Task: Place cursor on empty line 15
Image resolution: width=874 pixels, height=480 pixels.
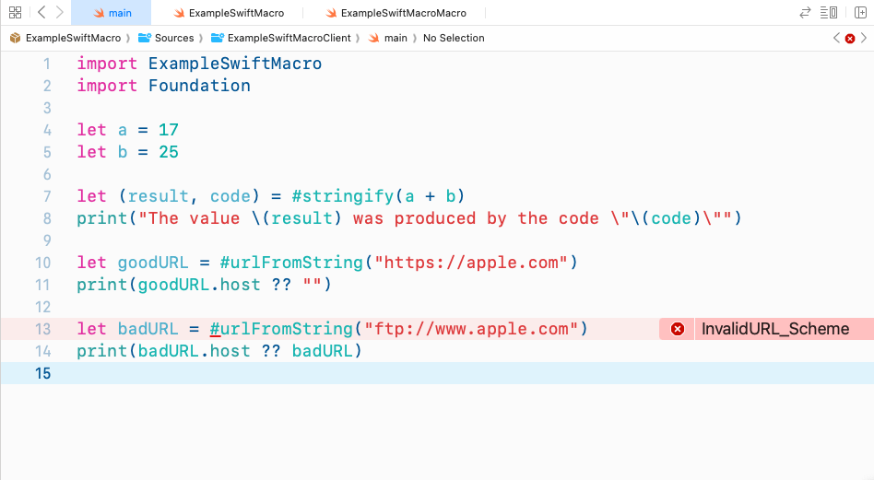Action: pyautogui.click(x=437, y=373)
